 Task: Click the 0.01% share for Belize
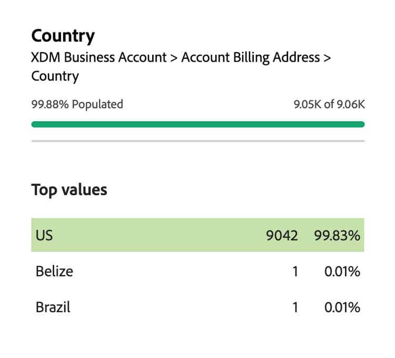(342, 272)
